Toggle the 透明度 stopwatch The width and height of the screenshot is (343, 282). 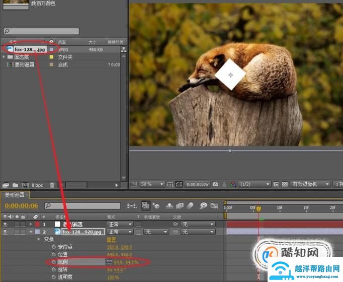click(x=54, y=277)
